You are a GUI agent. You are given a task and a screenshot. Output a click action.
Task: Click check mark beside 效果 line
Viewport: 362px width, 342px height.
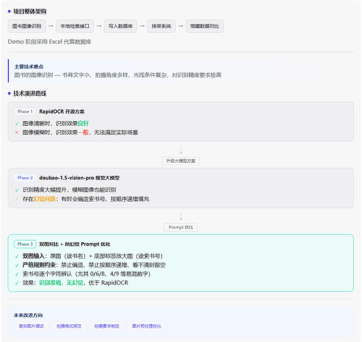point(17,283)
